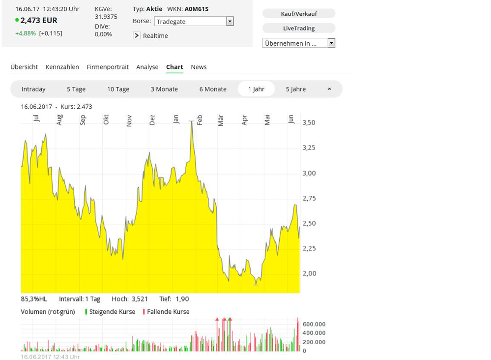Switch to the Kennzahlen tab
491x360 pixels.
(x=62, y=67)
